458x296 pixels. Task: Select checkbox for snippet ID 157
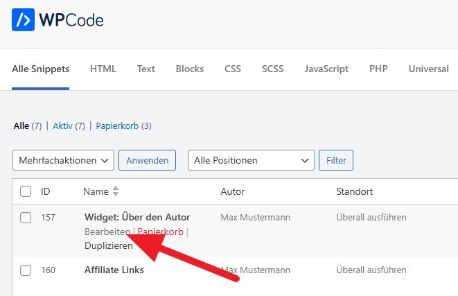[26, 218]
